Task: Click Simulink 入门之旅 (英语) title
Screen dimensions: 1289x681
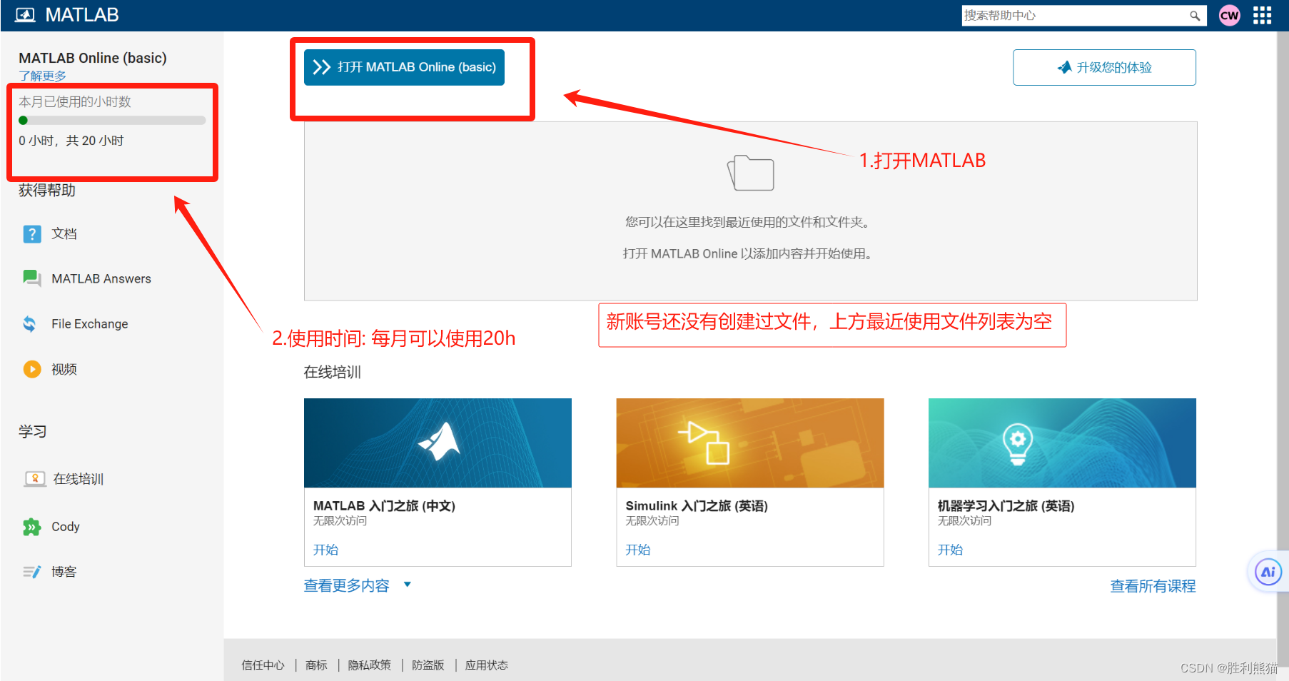Action: 697,506
